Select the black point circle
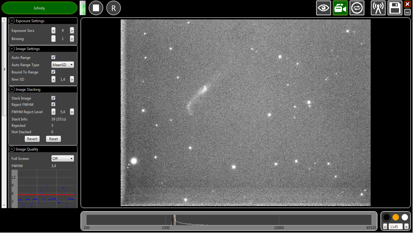The image size is (413, 233). coord(387,217)
